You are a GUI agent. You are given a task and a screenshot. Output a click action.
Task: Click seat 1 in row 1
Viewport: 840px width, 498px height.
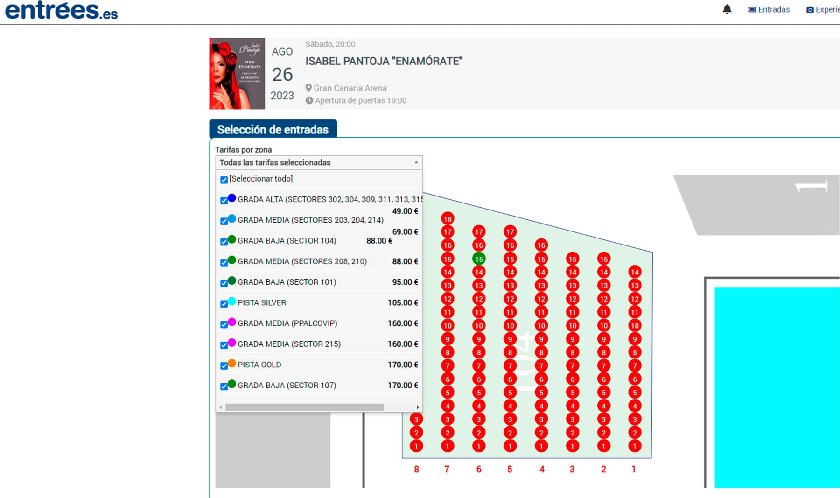point(635,446)
